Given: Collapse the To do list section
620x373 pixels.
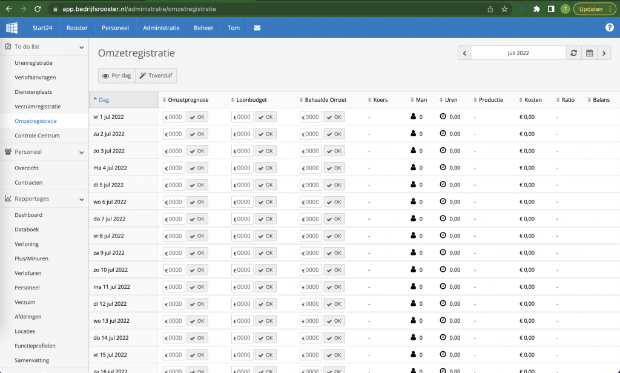Looking at the screenshot, I should [x=82, y=47].
